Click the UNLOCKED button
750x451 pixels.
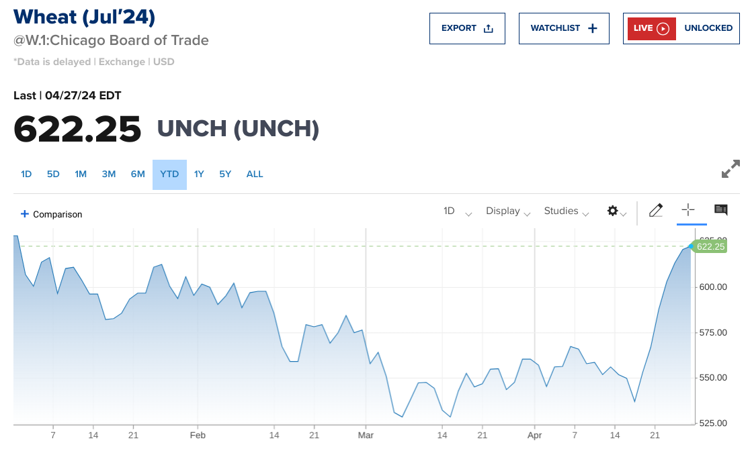coord(708,28)
